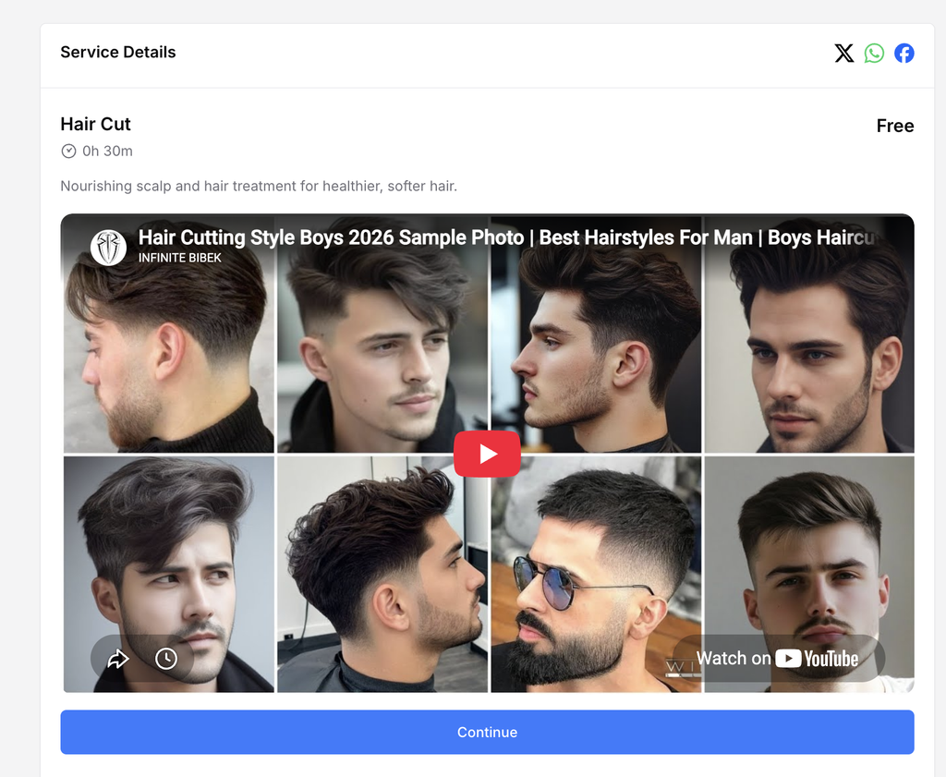This screenshot has width=946, height=777.
Task: Share via the WhatsApp icon
Action: click(x=874, y=53)
